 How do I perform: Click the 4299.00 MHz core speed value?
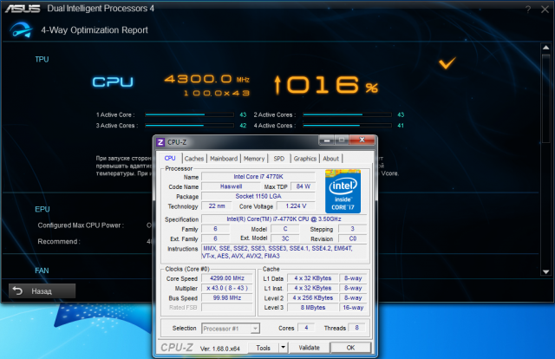(227, 278)
